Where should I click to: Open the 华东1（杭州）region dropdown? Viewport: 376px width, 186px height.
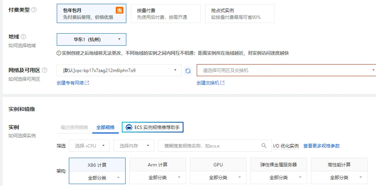[x=92, y=40]
